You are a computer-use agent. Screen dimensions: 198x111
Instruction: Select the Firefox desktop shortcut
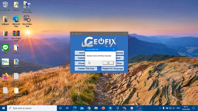5,77
